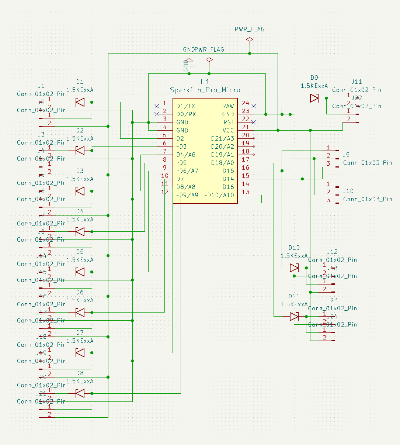Select the J11 connector reference label
The height and width of the screenshot is (445, 400).
coord(356,82)
